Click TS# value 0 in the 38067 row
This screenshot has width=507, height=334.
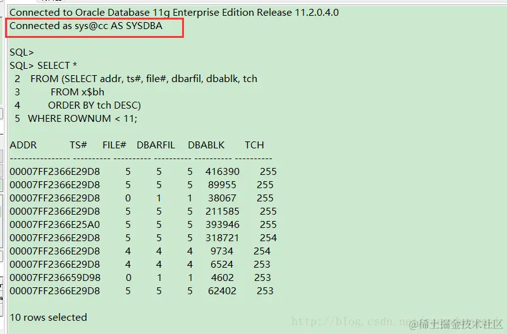click(128, 198)
